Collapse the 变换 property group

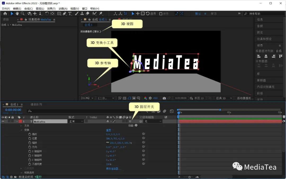pyautogui.click(x=21, y=130)
